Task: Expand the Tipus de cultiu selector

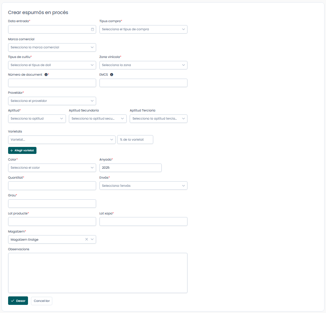Action: (52, 65)
